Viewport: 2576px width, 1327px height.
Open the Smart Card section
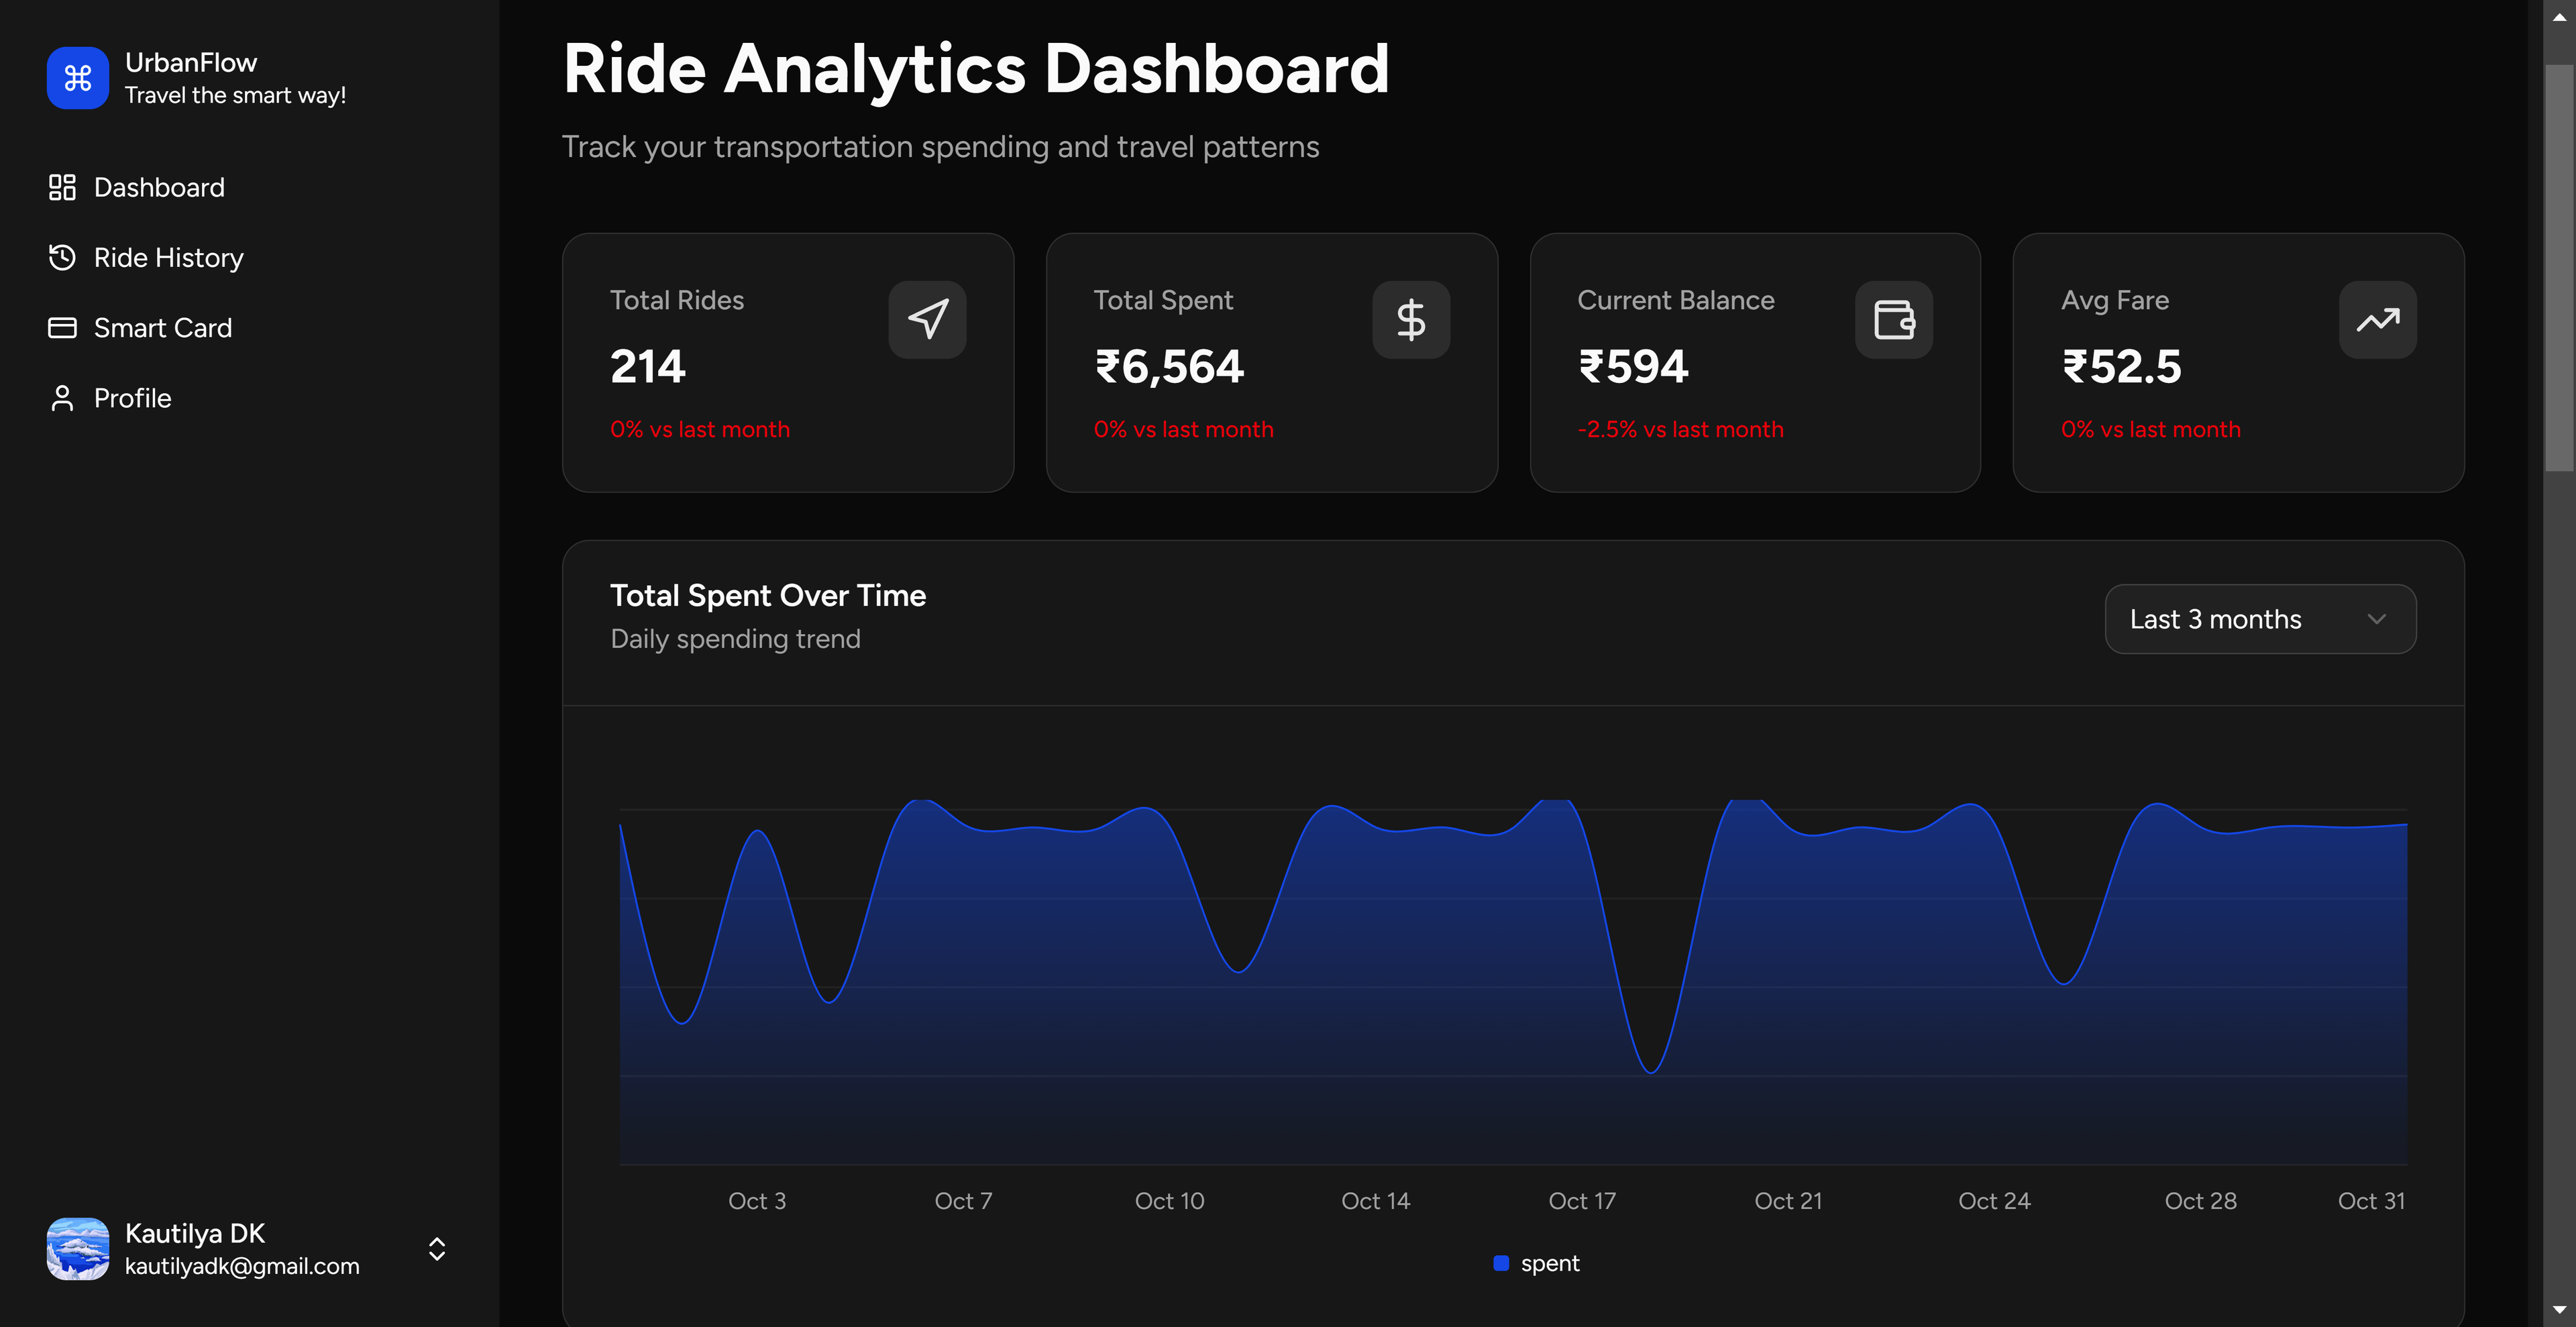pos(163,327)
